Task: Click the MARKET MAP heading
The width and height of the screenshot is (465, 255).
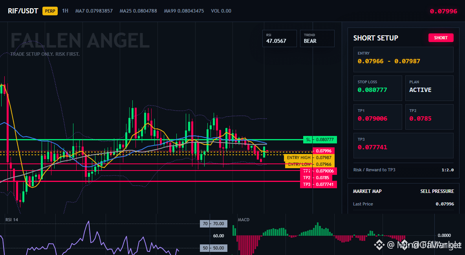Action: coord(367,191)
